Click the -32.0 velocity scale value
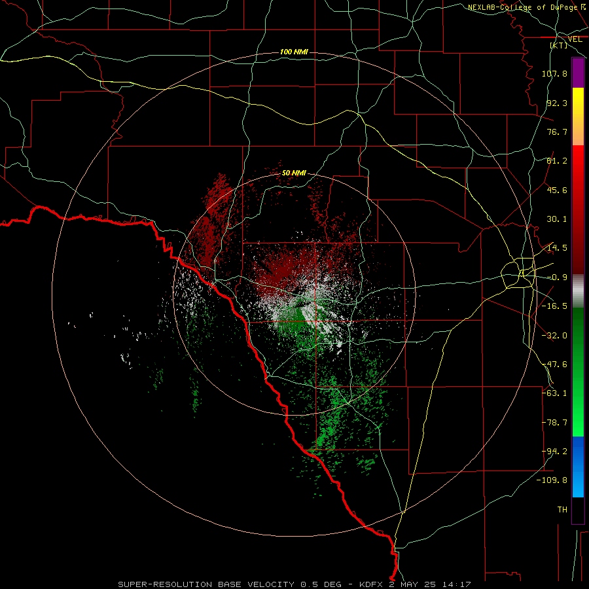Image resolution: width=589 pixels, height=589 pixels. pyautogui.click(x=554, y=336)
